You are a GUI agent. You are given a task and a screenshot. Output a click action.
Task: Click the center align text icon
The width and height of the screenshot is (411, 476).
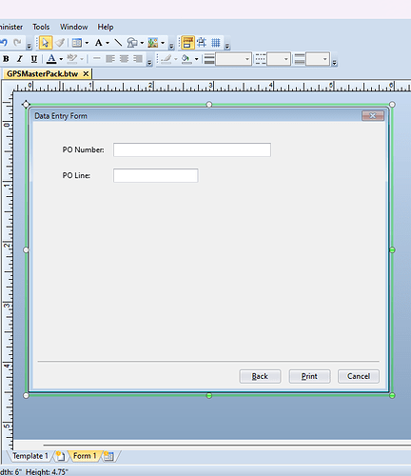[x=124, y=59]
